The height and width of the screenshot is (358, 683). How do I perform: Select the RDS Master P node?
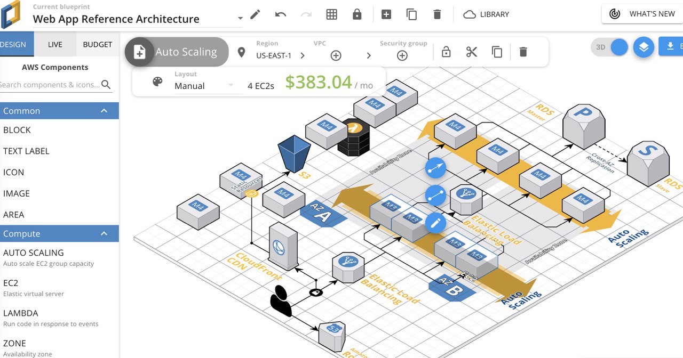(x=584, y=126)
